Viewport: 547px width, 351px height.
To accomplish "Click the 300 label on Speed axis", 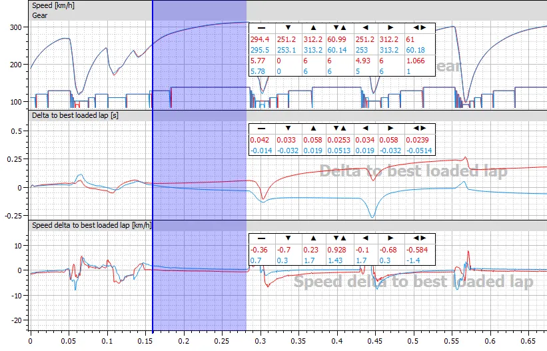I will tap(15, 27).
